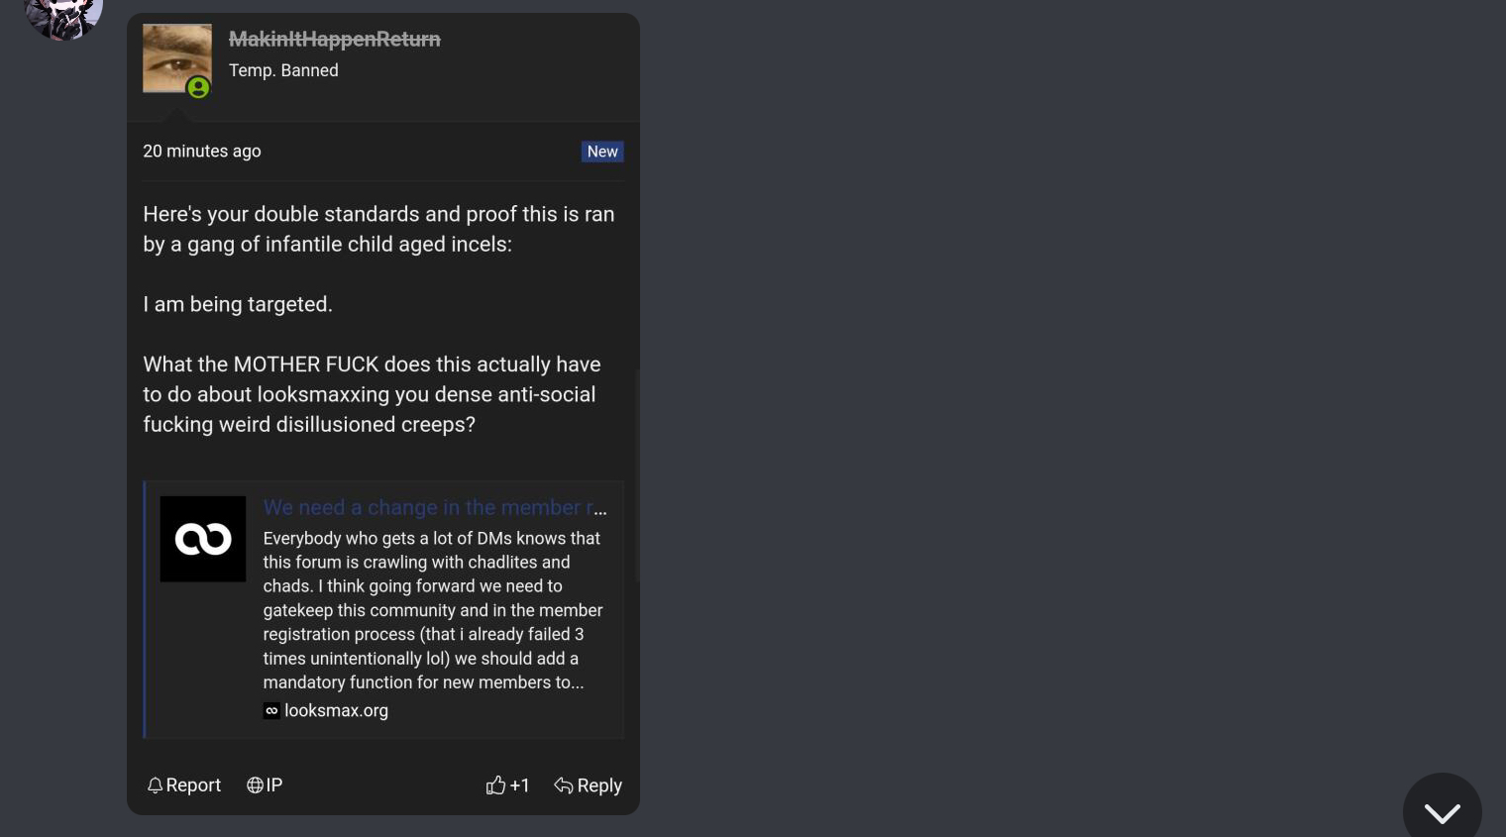Open the partial avatar at top left
The image size is (1506, 837).
[x=63, y=17]
